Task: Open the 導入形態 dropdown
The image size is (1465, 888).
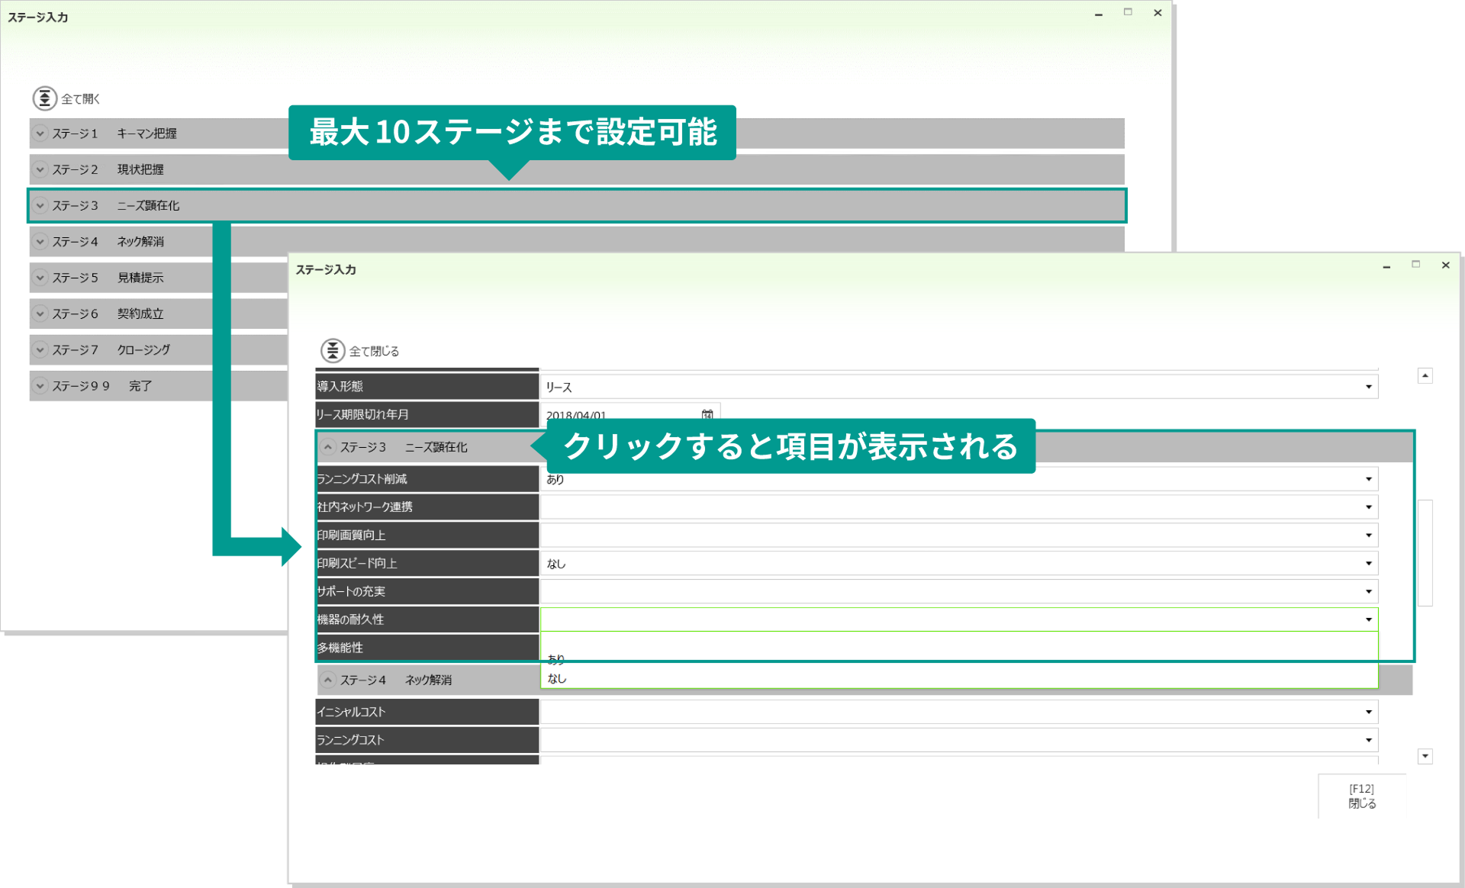Action: (1368, 386)
